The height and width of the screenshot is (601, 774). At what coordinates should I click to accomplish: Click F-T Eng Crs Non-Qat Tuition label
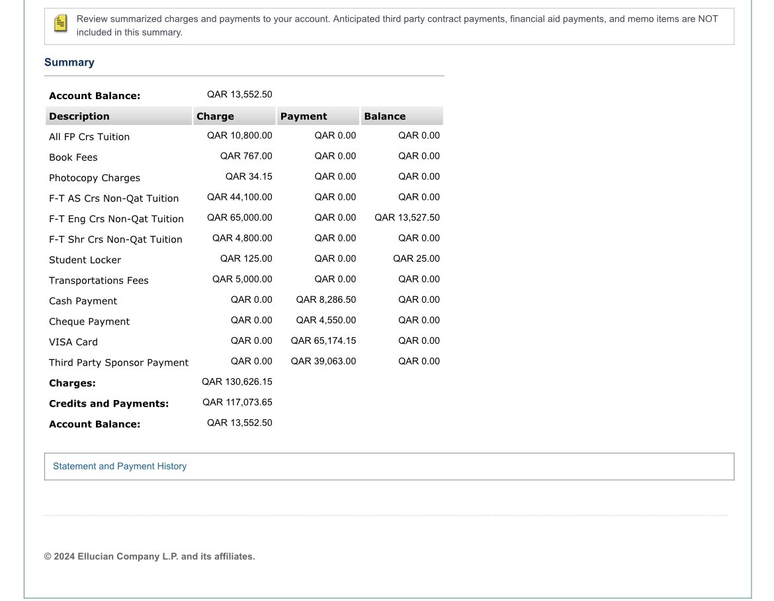pyautogui.click(x=116, y=219)
